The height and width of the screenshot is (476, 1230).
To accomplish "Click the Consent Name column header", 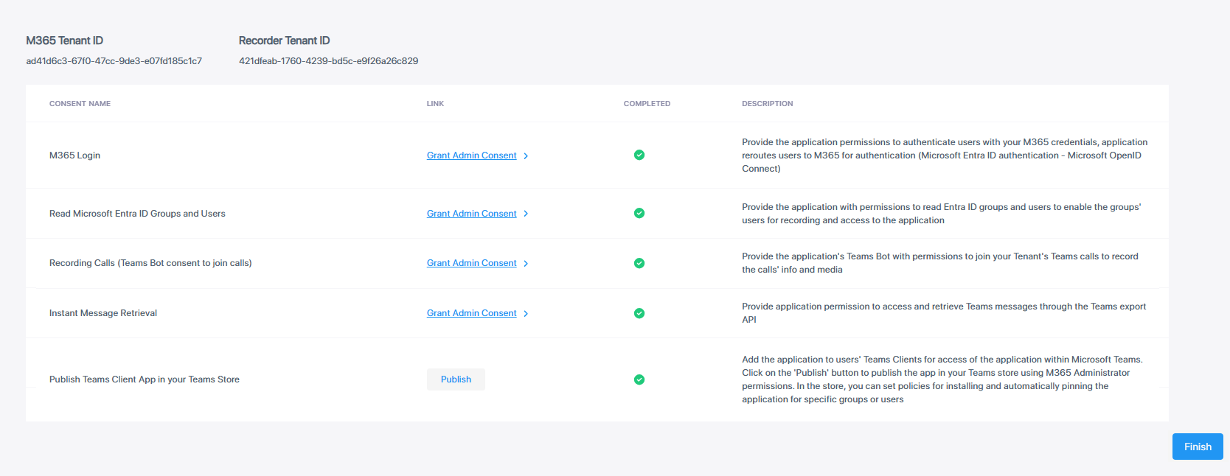I will coord(80,104).
